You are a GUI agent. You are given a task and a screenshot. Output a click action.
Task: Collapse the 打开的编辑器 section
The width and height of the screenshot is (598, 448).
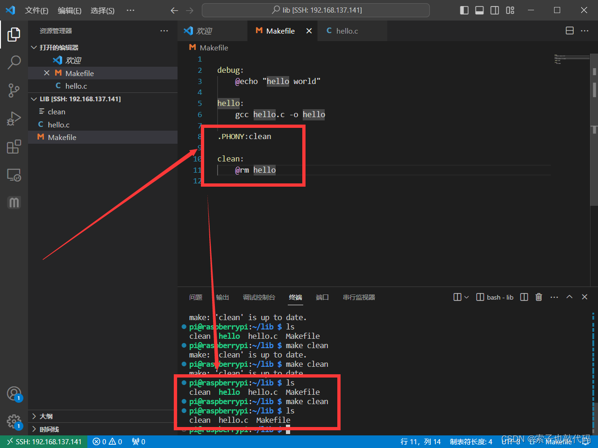click(x=103, y=48)
